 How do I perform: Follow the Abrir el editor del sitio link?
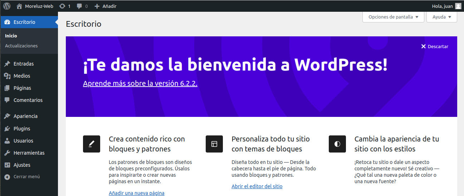pos(257,186)
